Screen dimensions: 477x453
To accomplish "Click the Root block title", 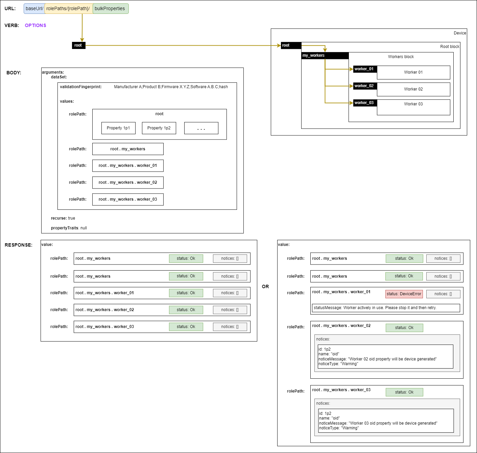I will [450, 47].
